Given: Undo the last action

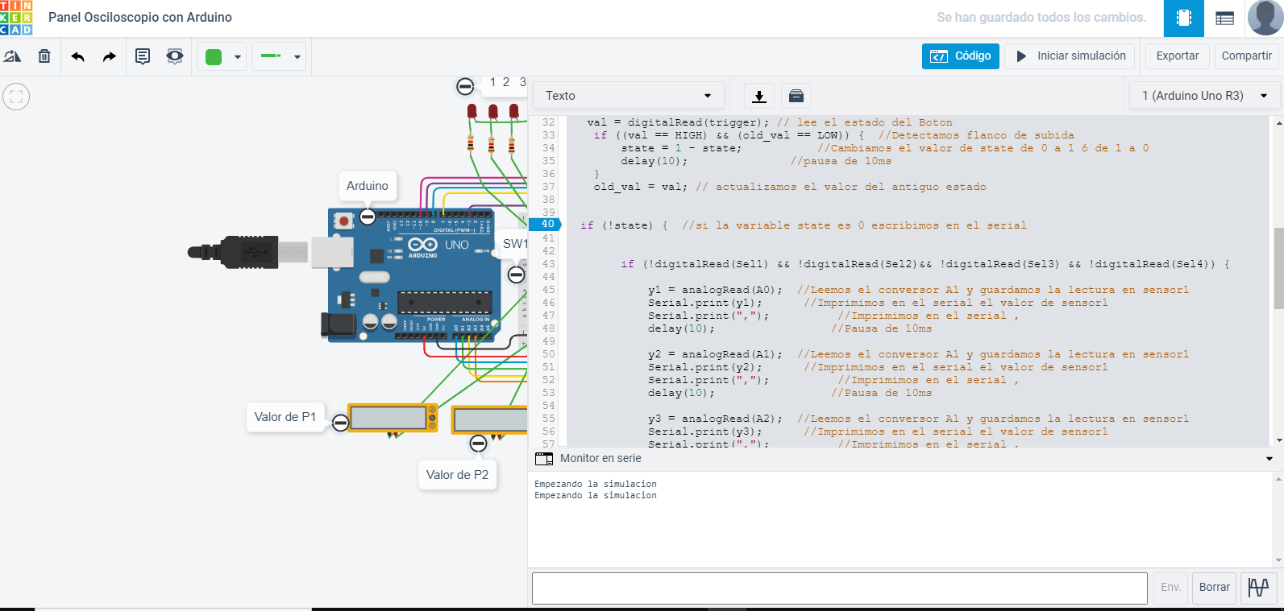Looking at the screenshot, I should pyautogui.click(x=78, y=56).
